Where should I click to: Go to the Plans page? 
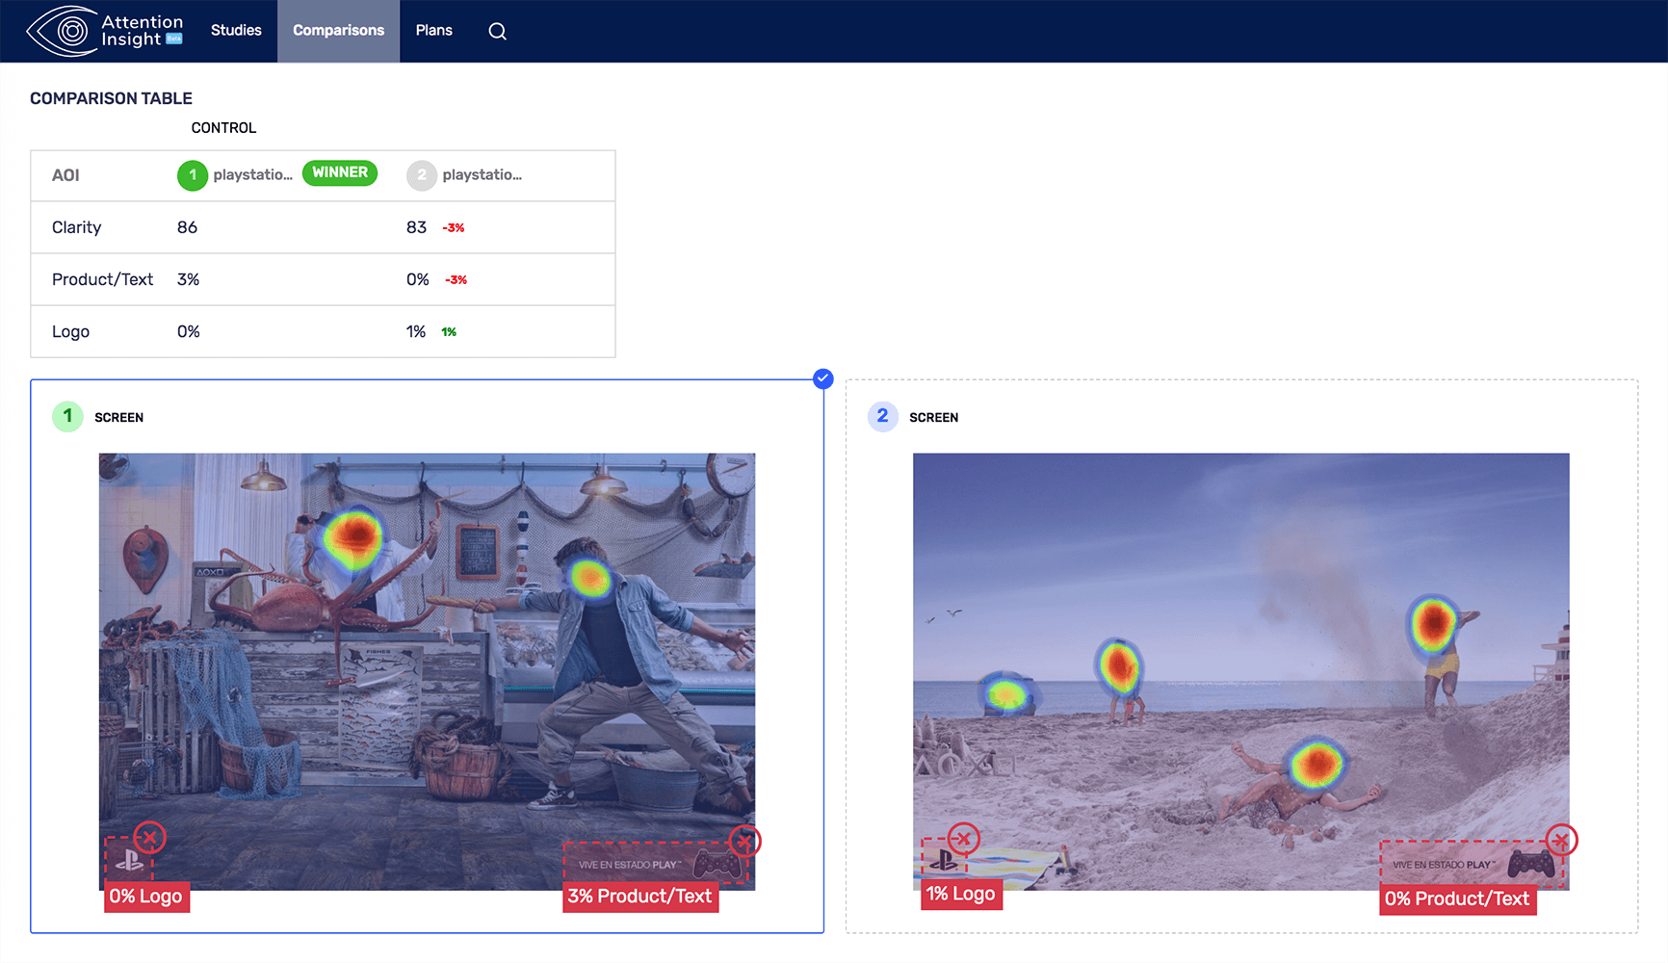[x=434, y=31]
